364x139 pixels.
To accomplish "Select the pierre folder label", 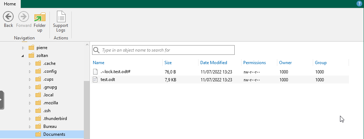I will click(x=42, y=48).
